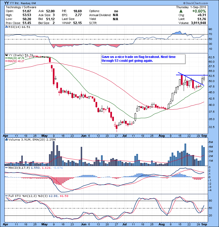219x227 pixels.
Task: Click 'May' on the bottom date axis
Action: 45,224
